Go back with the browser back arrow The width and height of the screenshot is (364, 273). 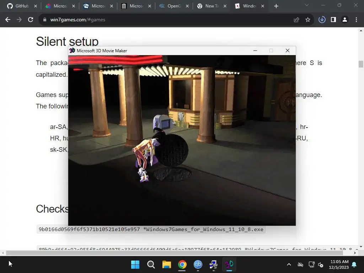[x=8, y=20]
